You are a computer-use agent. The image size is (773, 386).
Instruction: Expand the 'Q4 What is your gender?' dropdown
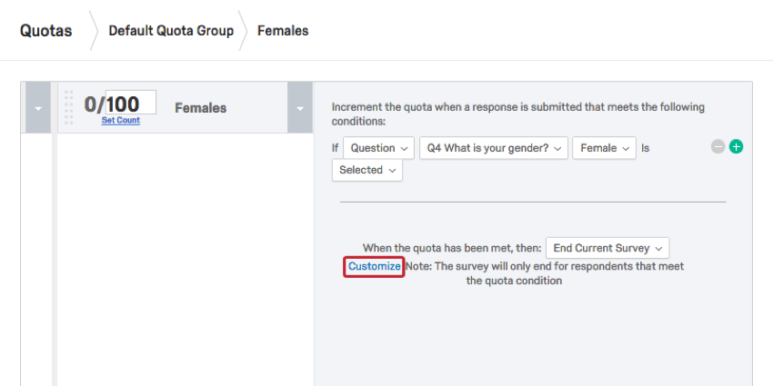(493, 148)
